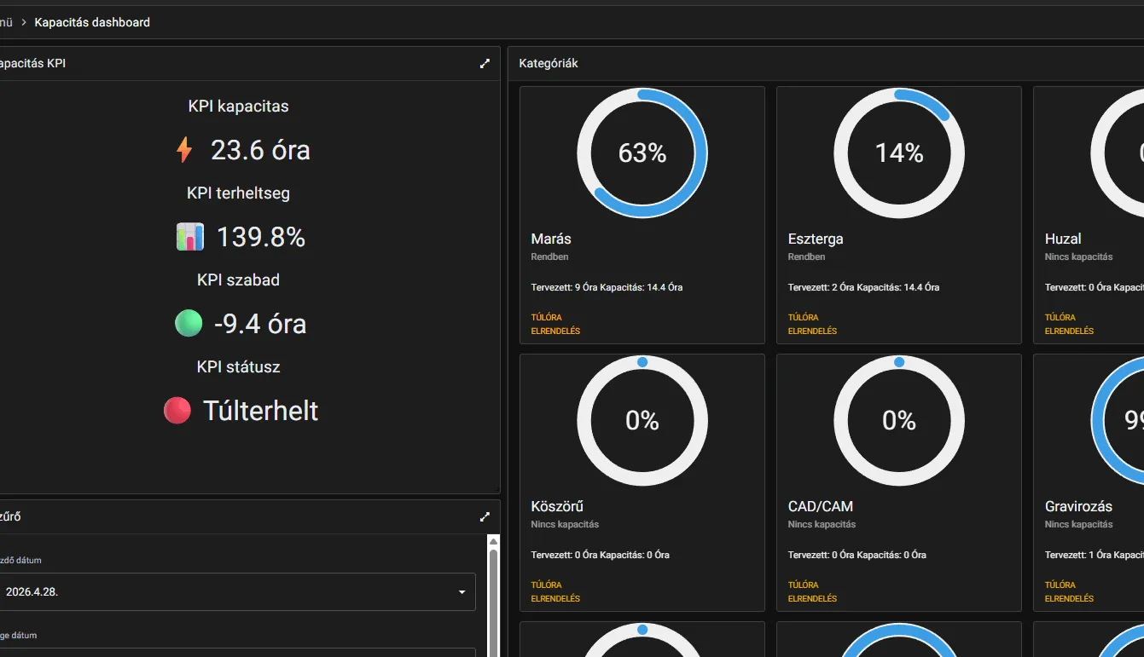1144x657 pixels.
Task: Click the Gravirozás card title
Action: click(1079, 506)
